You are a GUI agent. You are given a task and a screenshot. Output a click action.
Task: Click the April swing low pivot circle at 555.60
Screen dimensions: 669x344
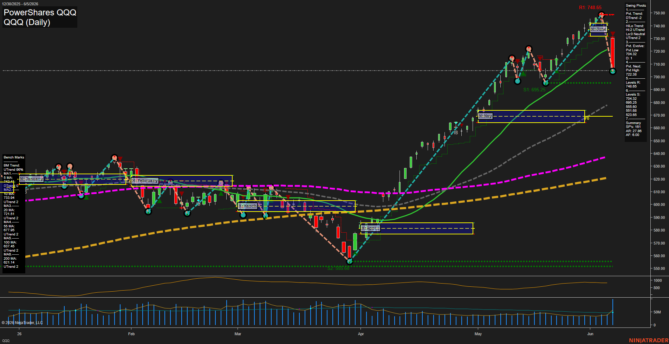click(x=349, y=261)
